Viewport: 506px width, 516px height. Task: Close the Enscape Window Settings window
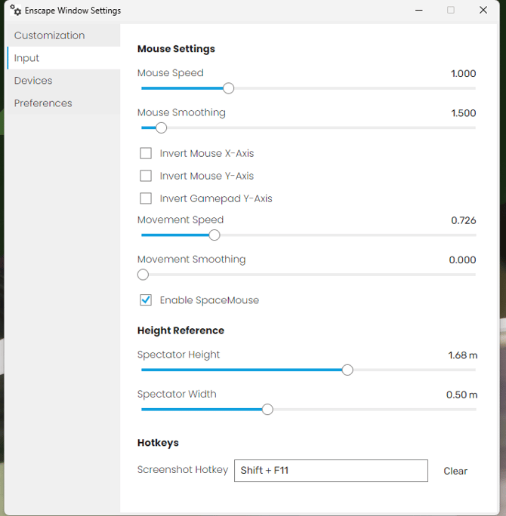(x=483, y=11)
